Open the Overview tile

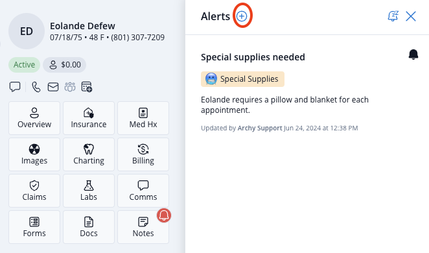tap(34, 118)
